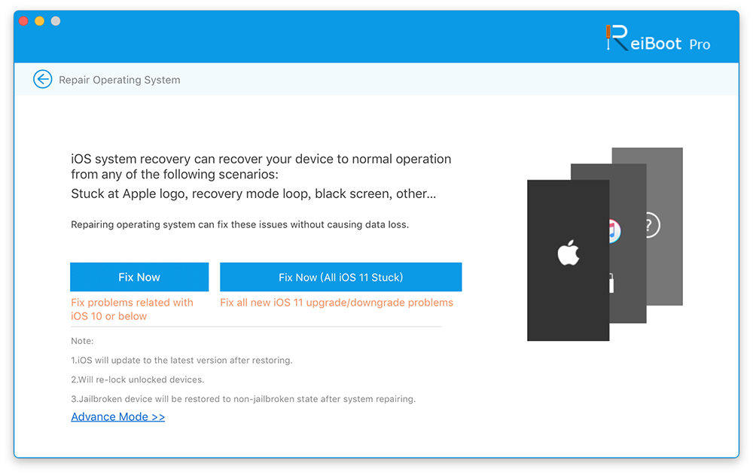Open the Advance Mode link

click(118, 417)
